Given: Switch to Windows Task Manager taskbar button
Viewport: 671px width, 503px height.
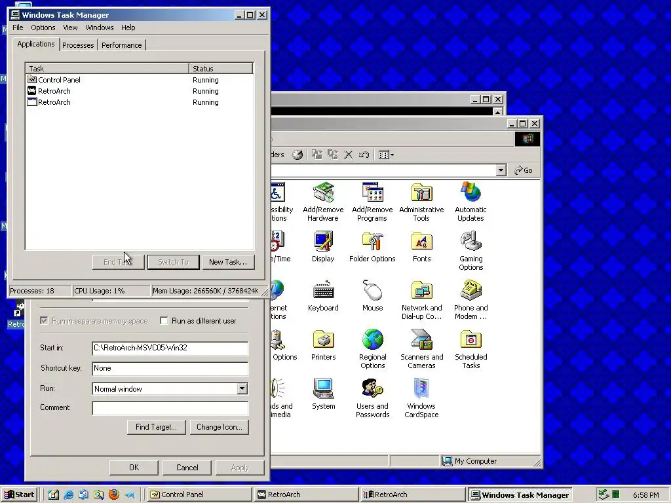Looking at the screenshot, I should pos(520,495).
